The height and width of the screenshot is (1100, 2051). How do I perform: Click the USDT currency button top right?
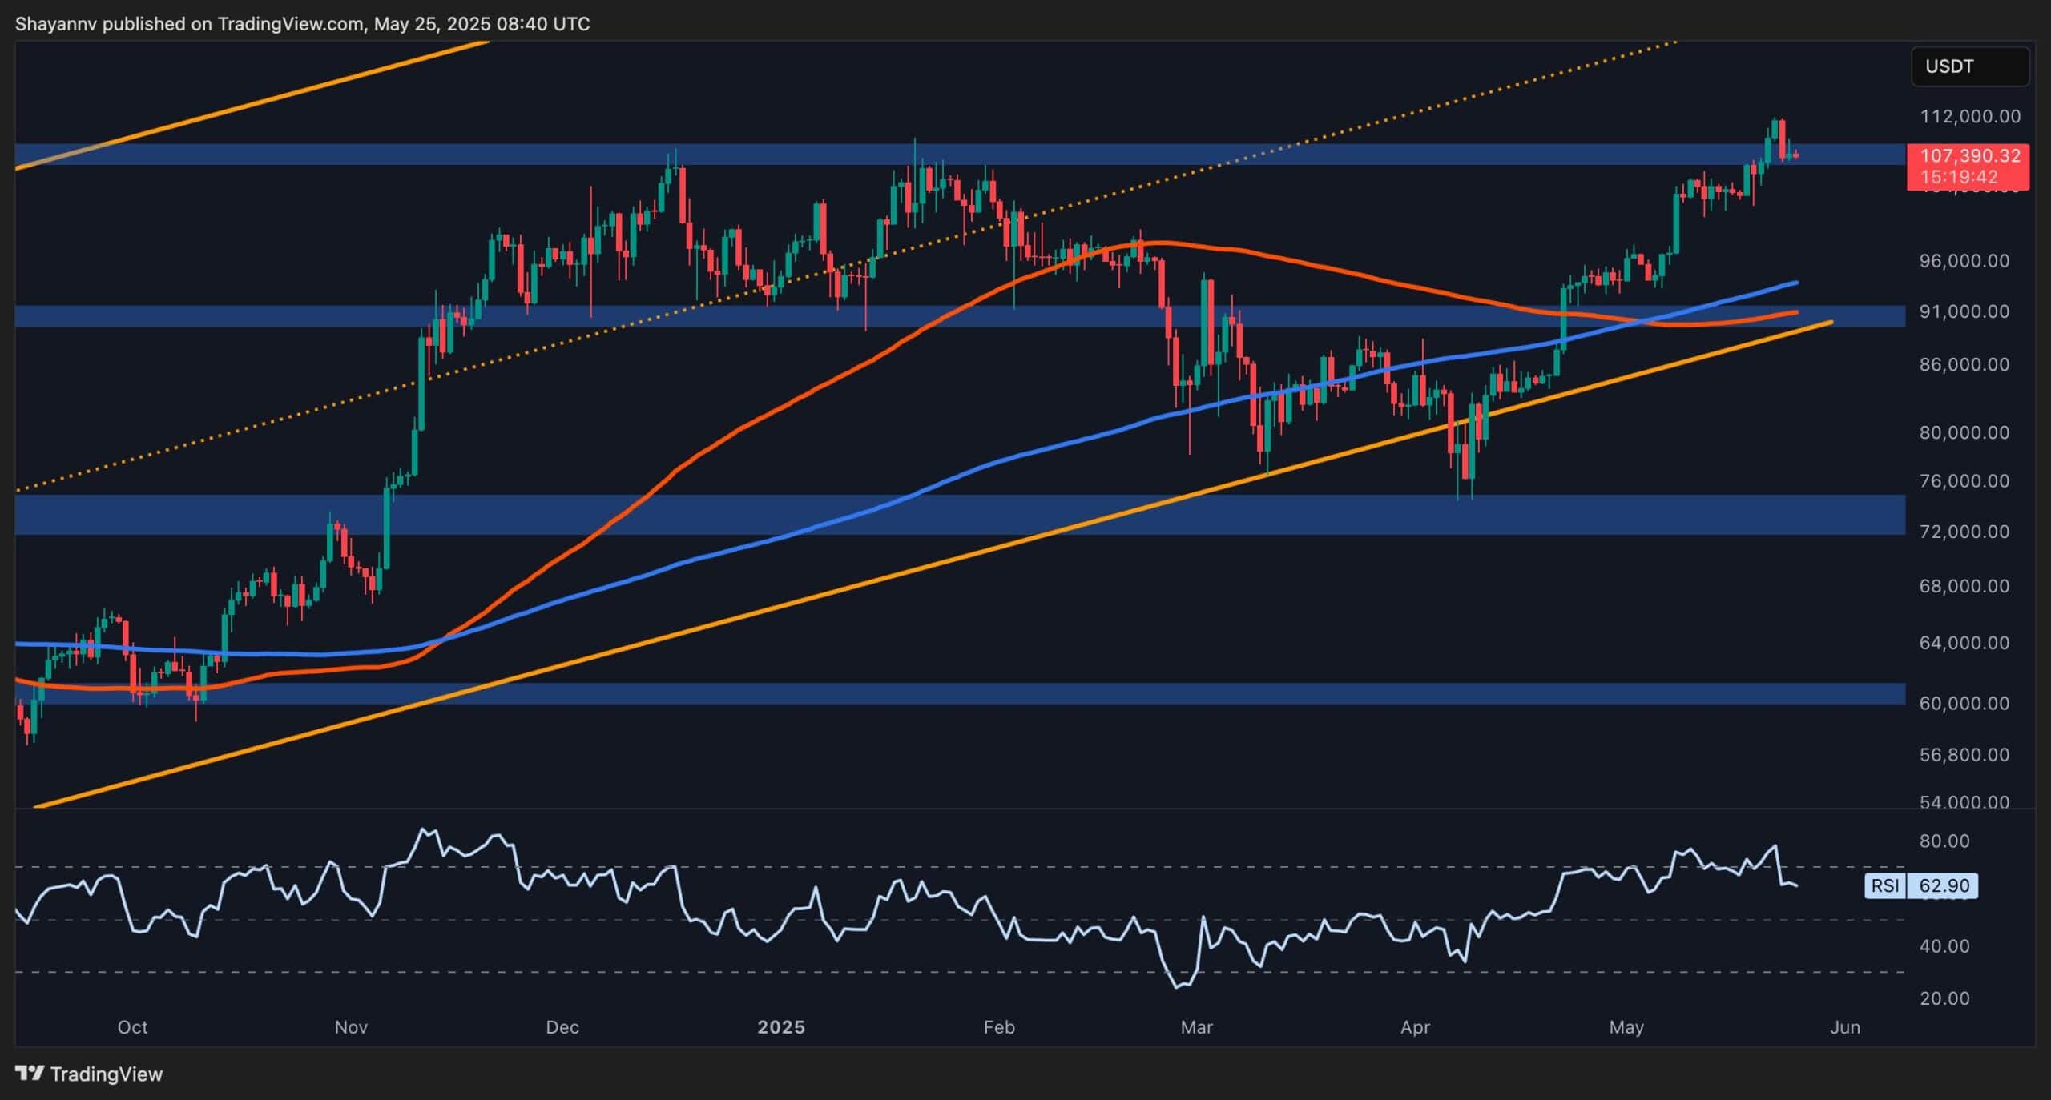tap(1969, 66)
